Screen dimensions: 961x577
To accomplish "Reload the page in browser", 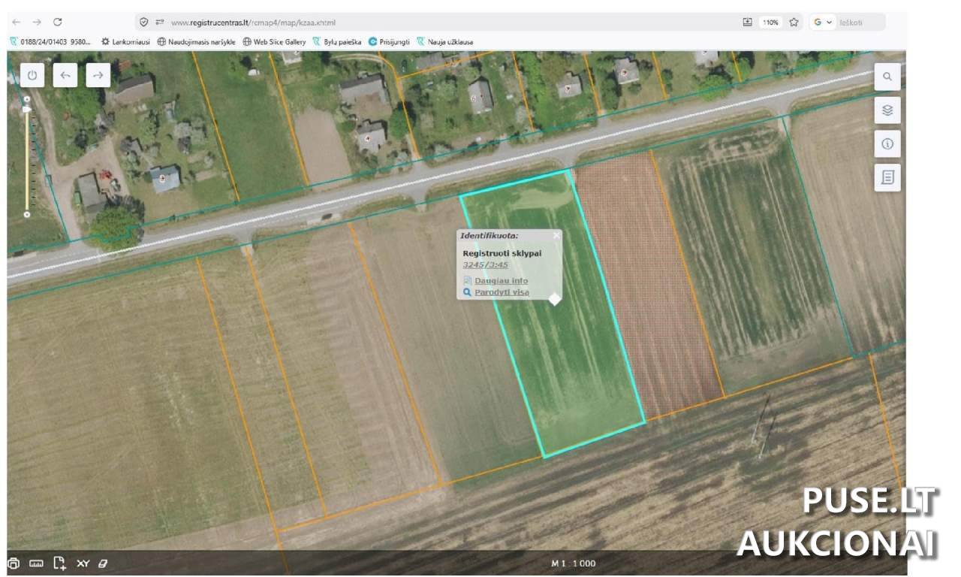I will tap(58, 23).
